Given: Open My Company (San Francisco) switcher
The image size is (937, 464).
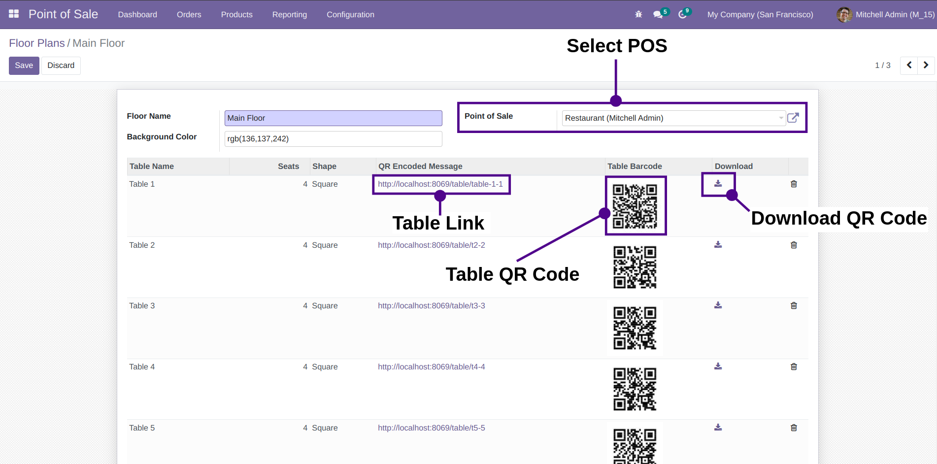Looking at the screenshot, I should click(760, 15).
